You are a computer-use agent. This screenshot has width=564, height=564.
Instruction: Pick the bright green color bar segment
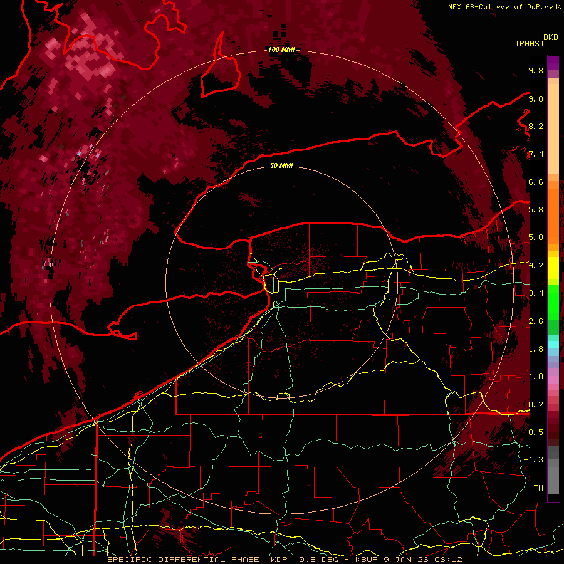[553, 302]
